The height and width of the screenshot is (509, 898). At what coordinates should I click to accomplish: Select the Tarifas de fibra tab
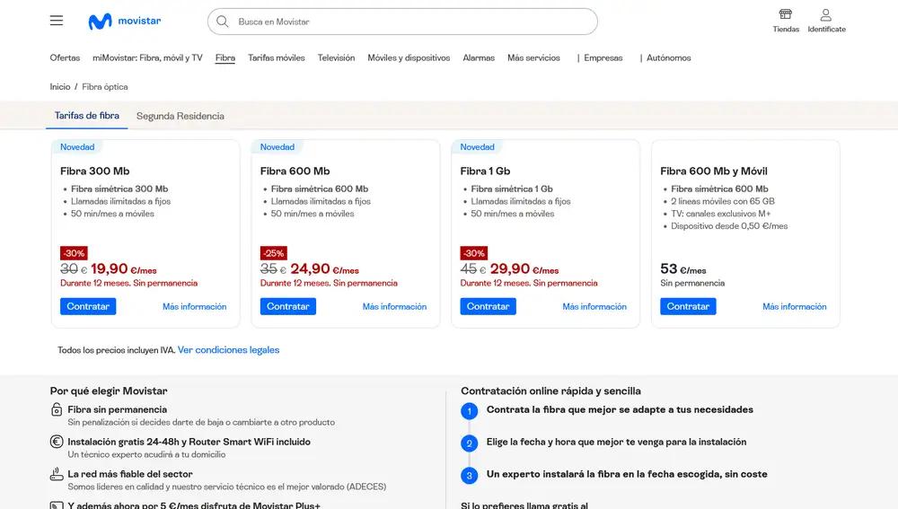coord(87,116)
